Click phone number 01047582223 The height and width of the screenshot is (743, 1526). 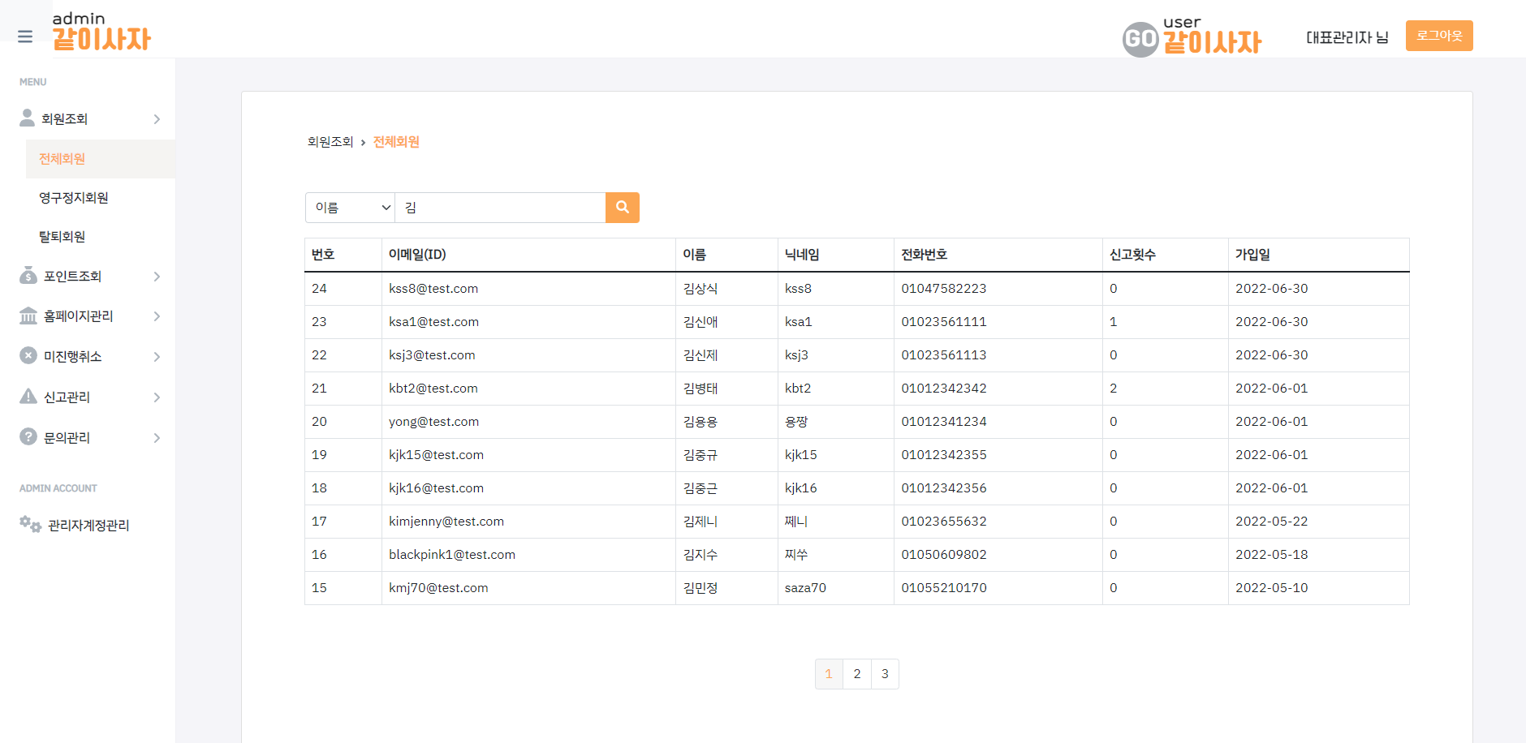944,289
